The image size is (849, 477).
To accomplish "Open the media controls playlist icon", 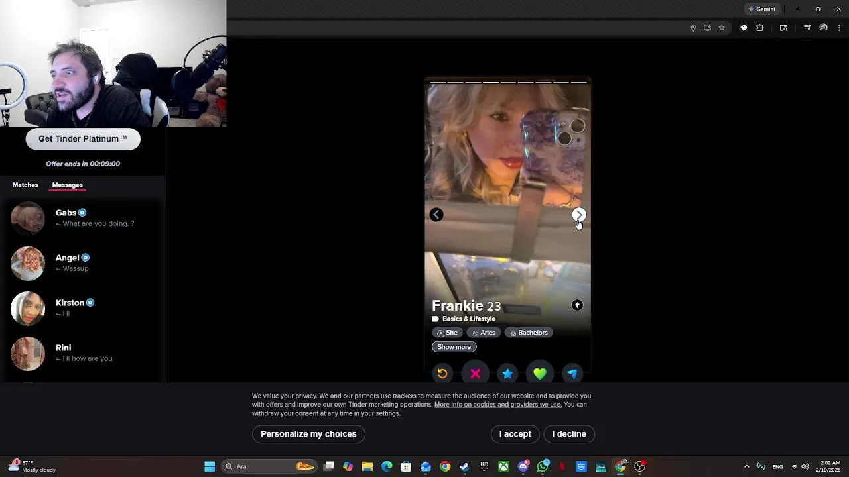I will click(807, 28).
